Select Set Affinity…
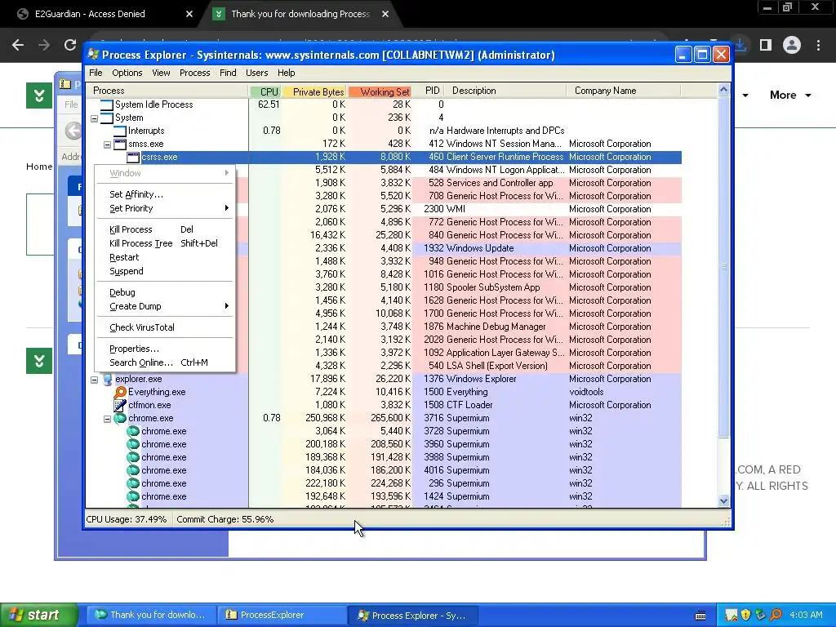 tap(165, 194)
